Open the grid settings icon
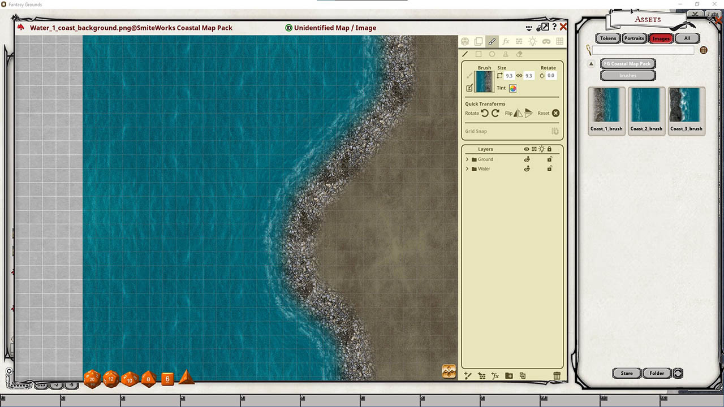The height and width of the screenshot is (407, 724). click(x=559, y=41)
